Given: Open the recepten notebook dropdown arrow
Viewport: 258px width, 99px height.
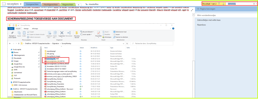Looking at the screenshot, I should point(20,4).
